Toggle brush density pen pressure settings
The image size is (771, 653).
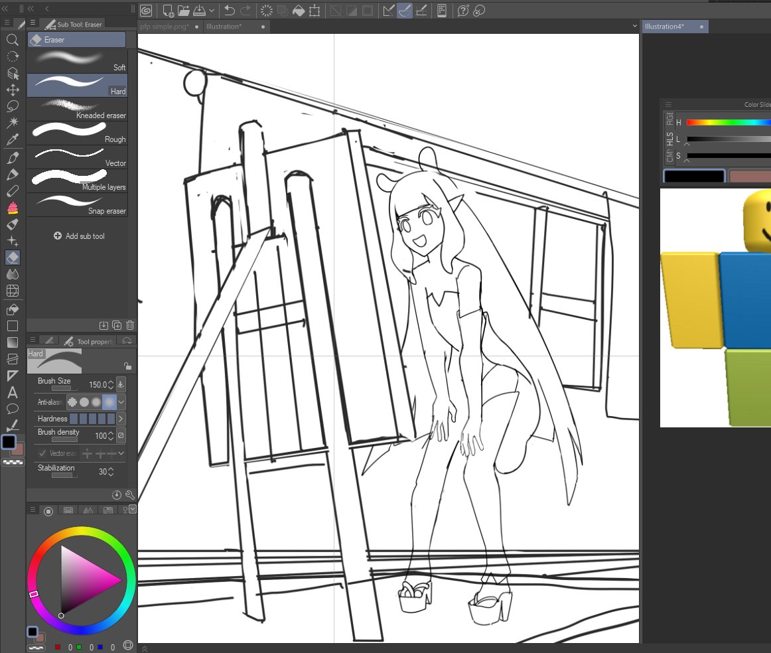tap(121, 435)
